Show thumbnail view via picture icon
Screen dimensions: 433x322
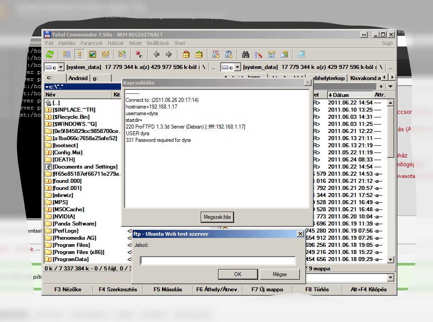pos(93,54)
